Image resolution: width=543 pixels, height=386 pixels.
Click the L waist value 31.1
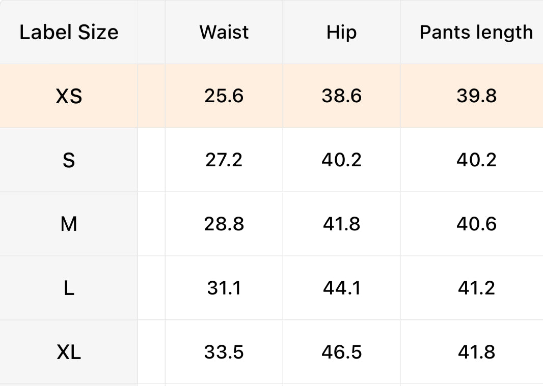pyautogui.click(x=224, y=288)
